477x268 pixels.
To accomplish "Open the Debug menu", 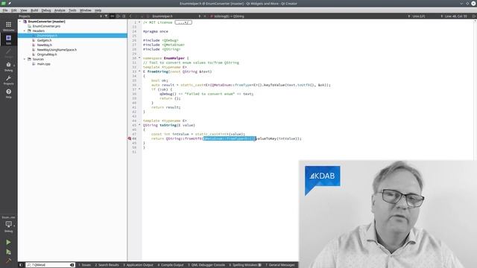I will [x=46, y=10].
